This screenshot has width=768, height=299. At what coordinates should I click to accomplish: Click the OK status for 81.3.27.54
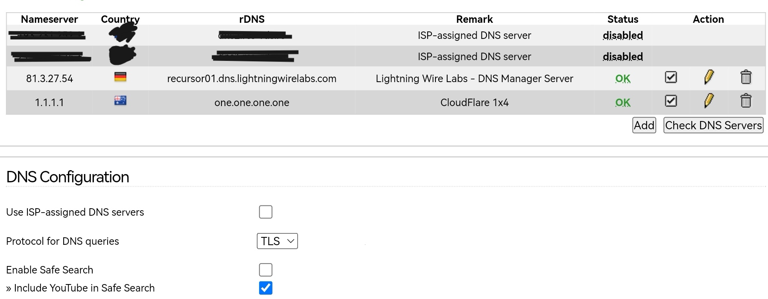623,79
